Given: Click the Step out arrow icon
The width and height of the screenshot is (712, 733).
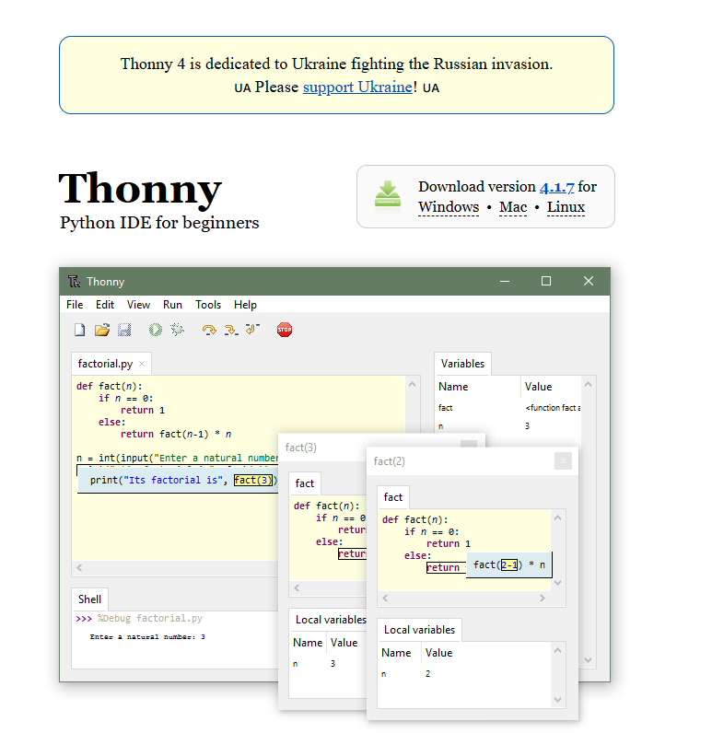Looking at the screenshot, I should click(252, 330).
